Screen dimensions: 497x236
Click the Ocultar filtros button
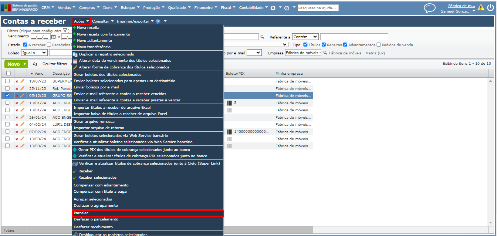pyautogui.click(x=54, y=64)
